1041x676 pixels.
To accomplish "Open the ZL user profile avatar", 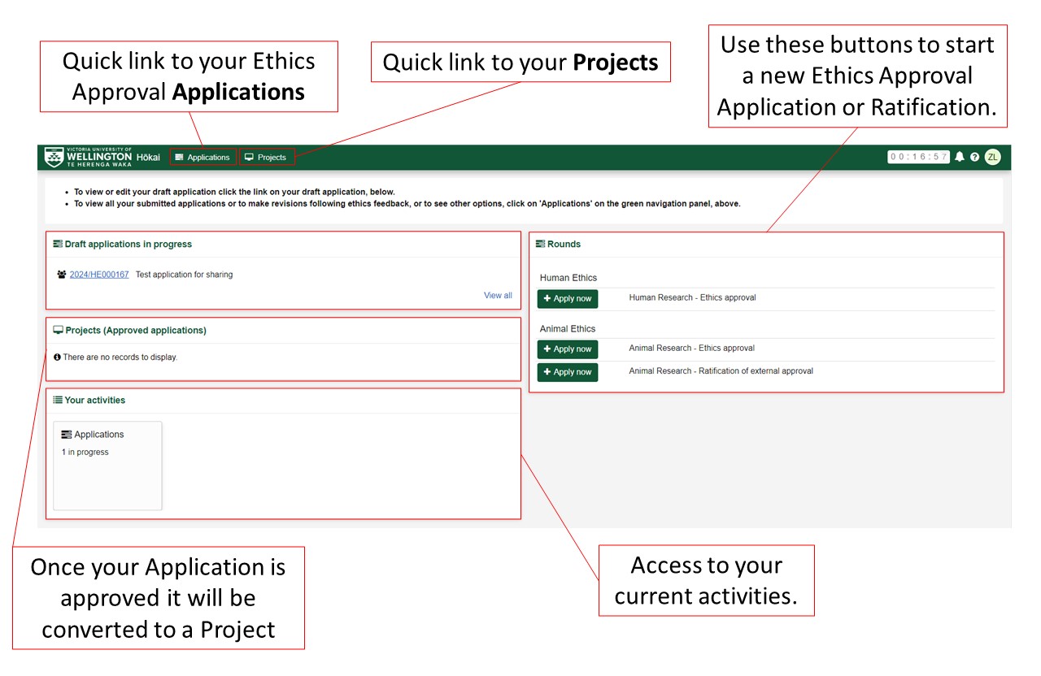I will (x=992, y=157).
